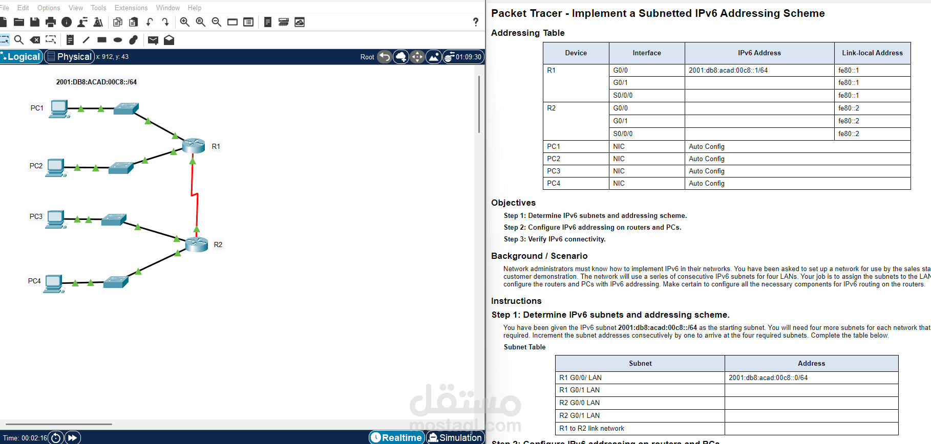This screenshot has width=931, height=444.
Task: Select the switch connected to PC1
Action: (126, 108)
